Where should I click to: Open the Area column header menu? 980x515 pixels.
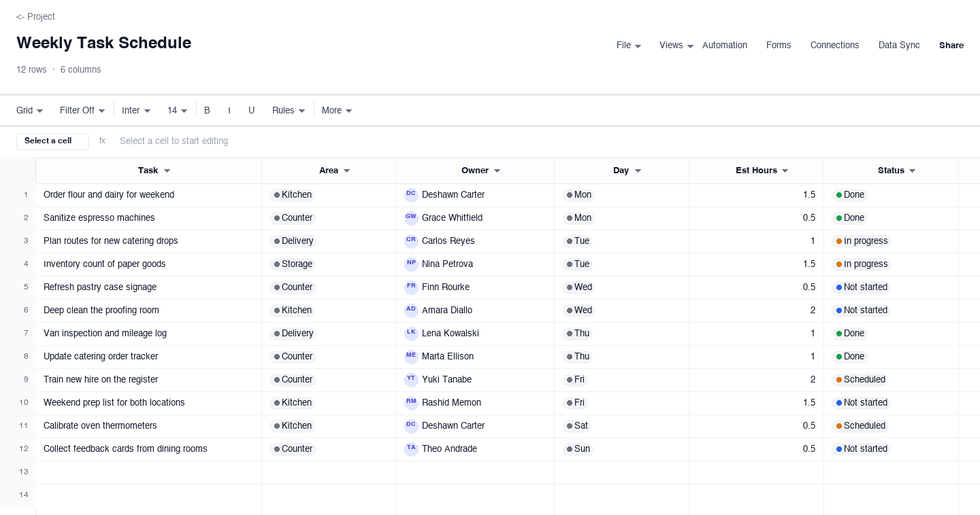click(x=346, y=171)
